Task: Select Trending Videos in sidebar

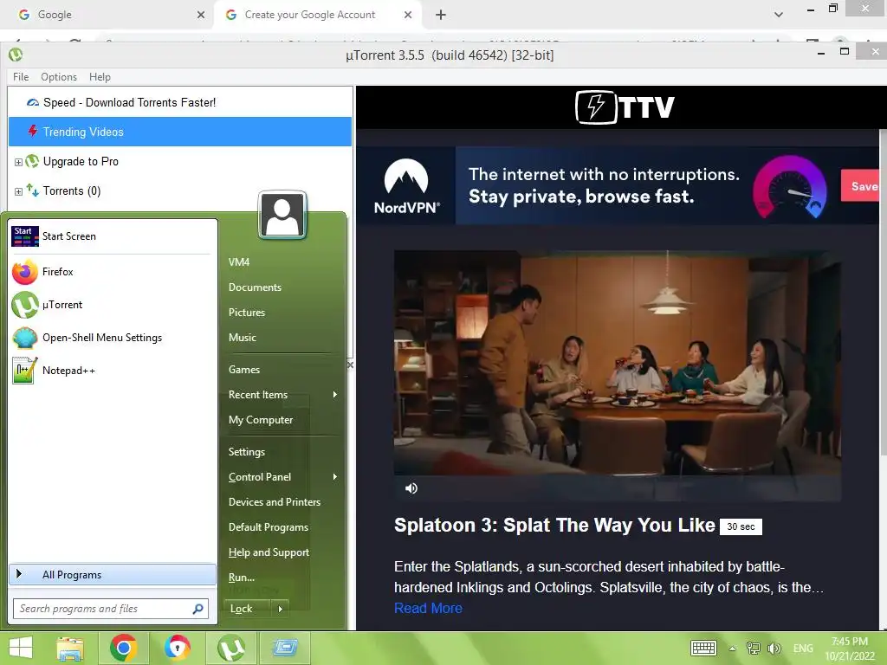Action: point(180,132)
